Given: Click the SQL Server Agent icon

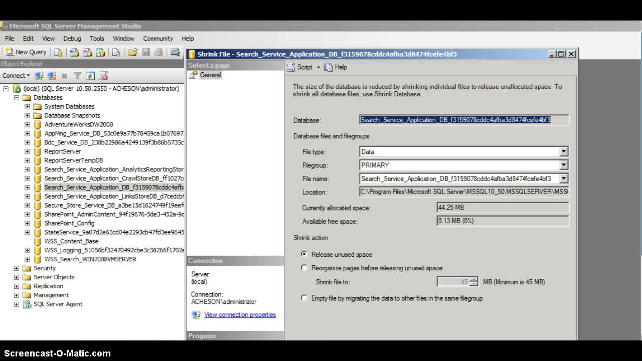Looking at the screenshot, I should 27,304.
